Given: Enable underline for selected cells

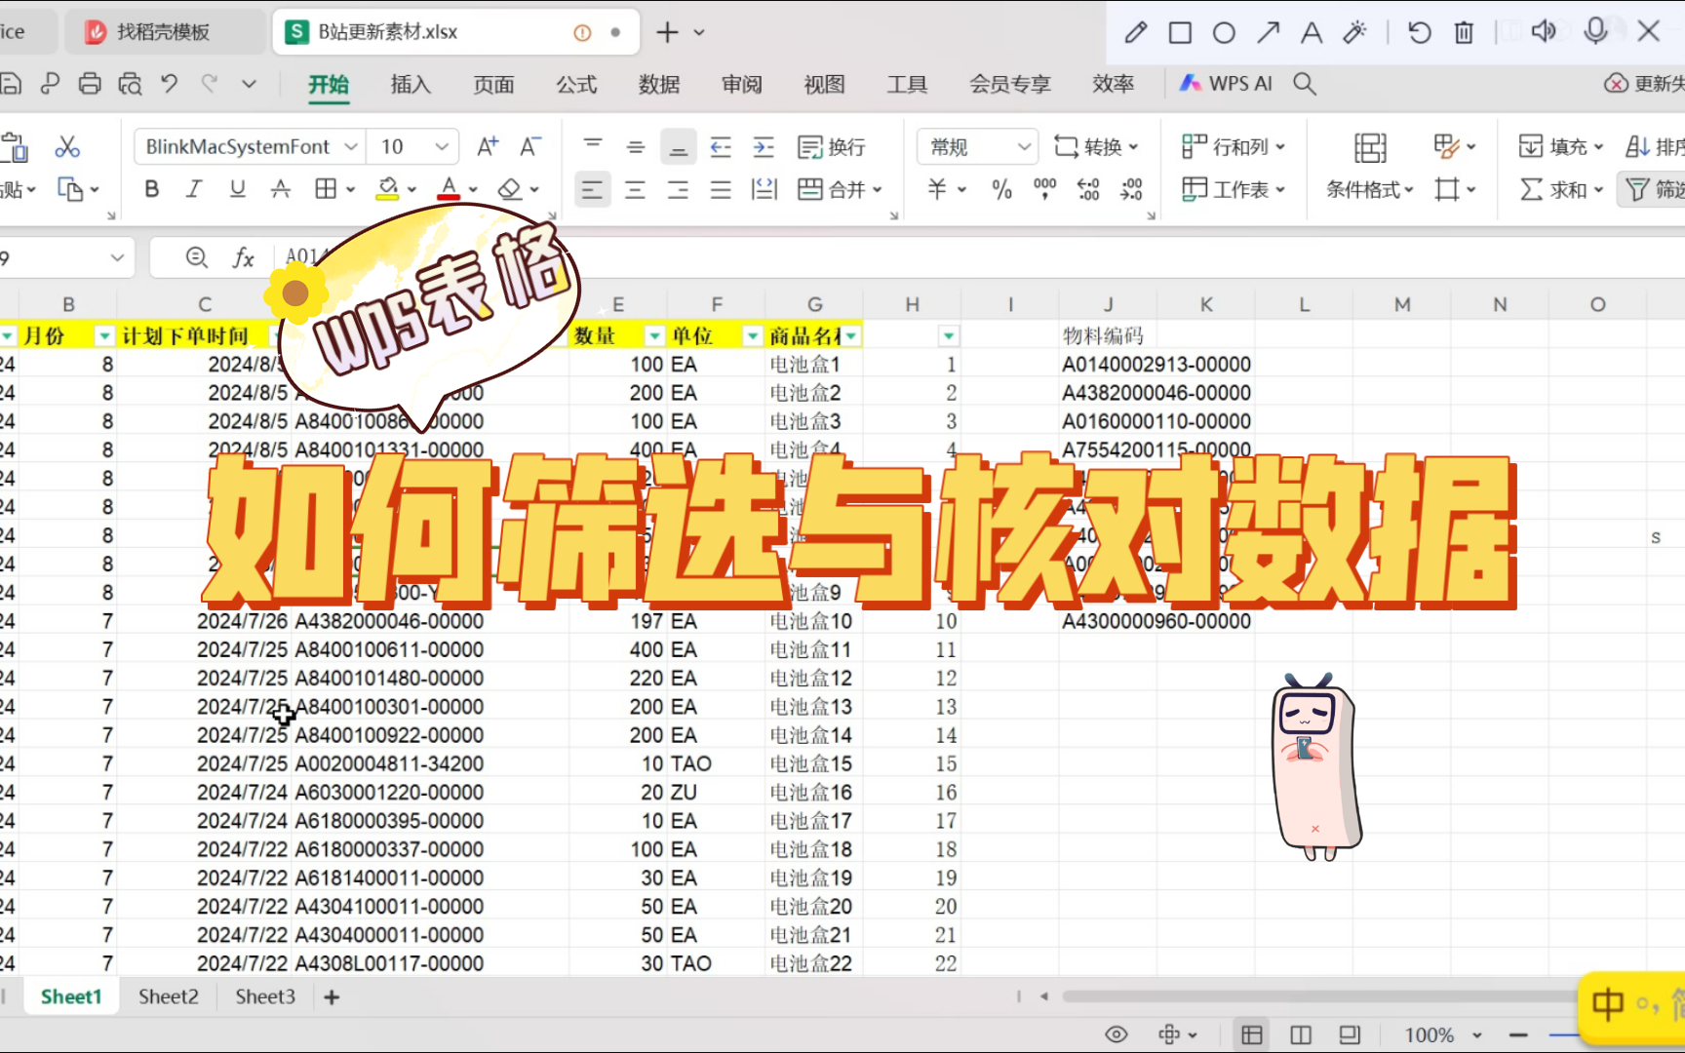Looking at the screenshot, I should (237, 188).
